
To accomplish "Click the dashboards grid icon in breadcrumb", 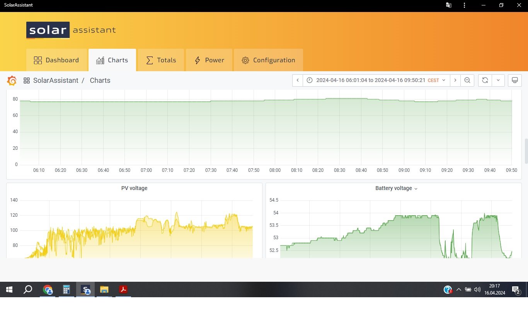I will (27, 80).
